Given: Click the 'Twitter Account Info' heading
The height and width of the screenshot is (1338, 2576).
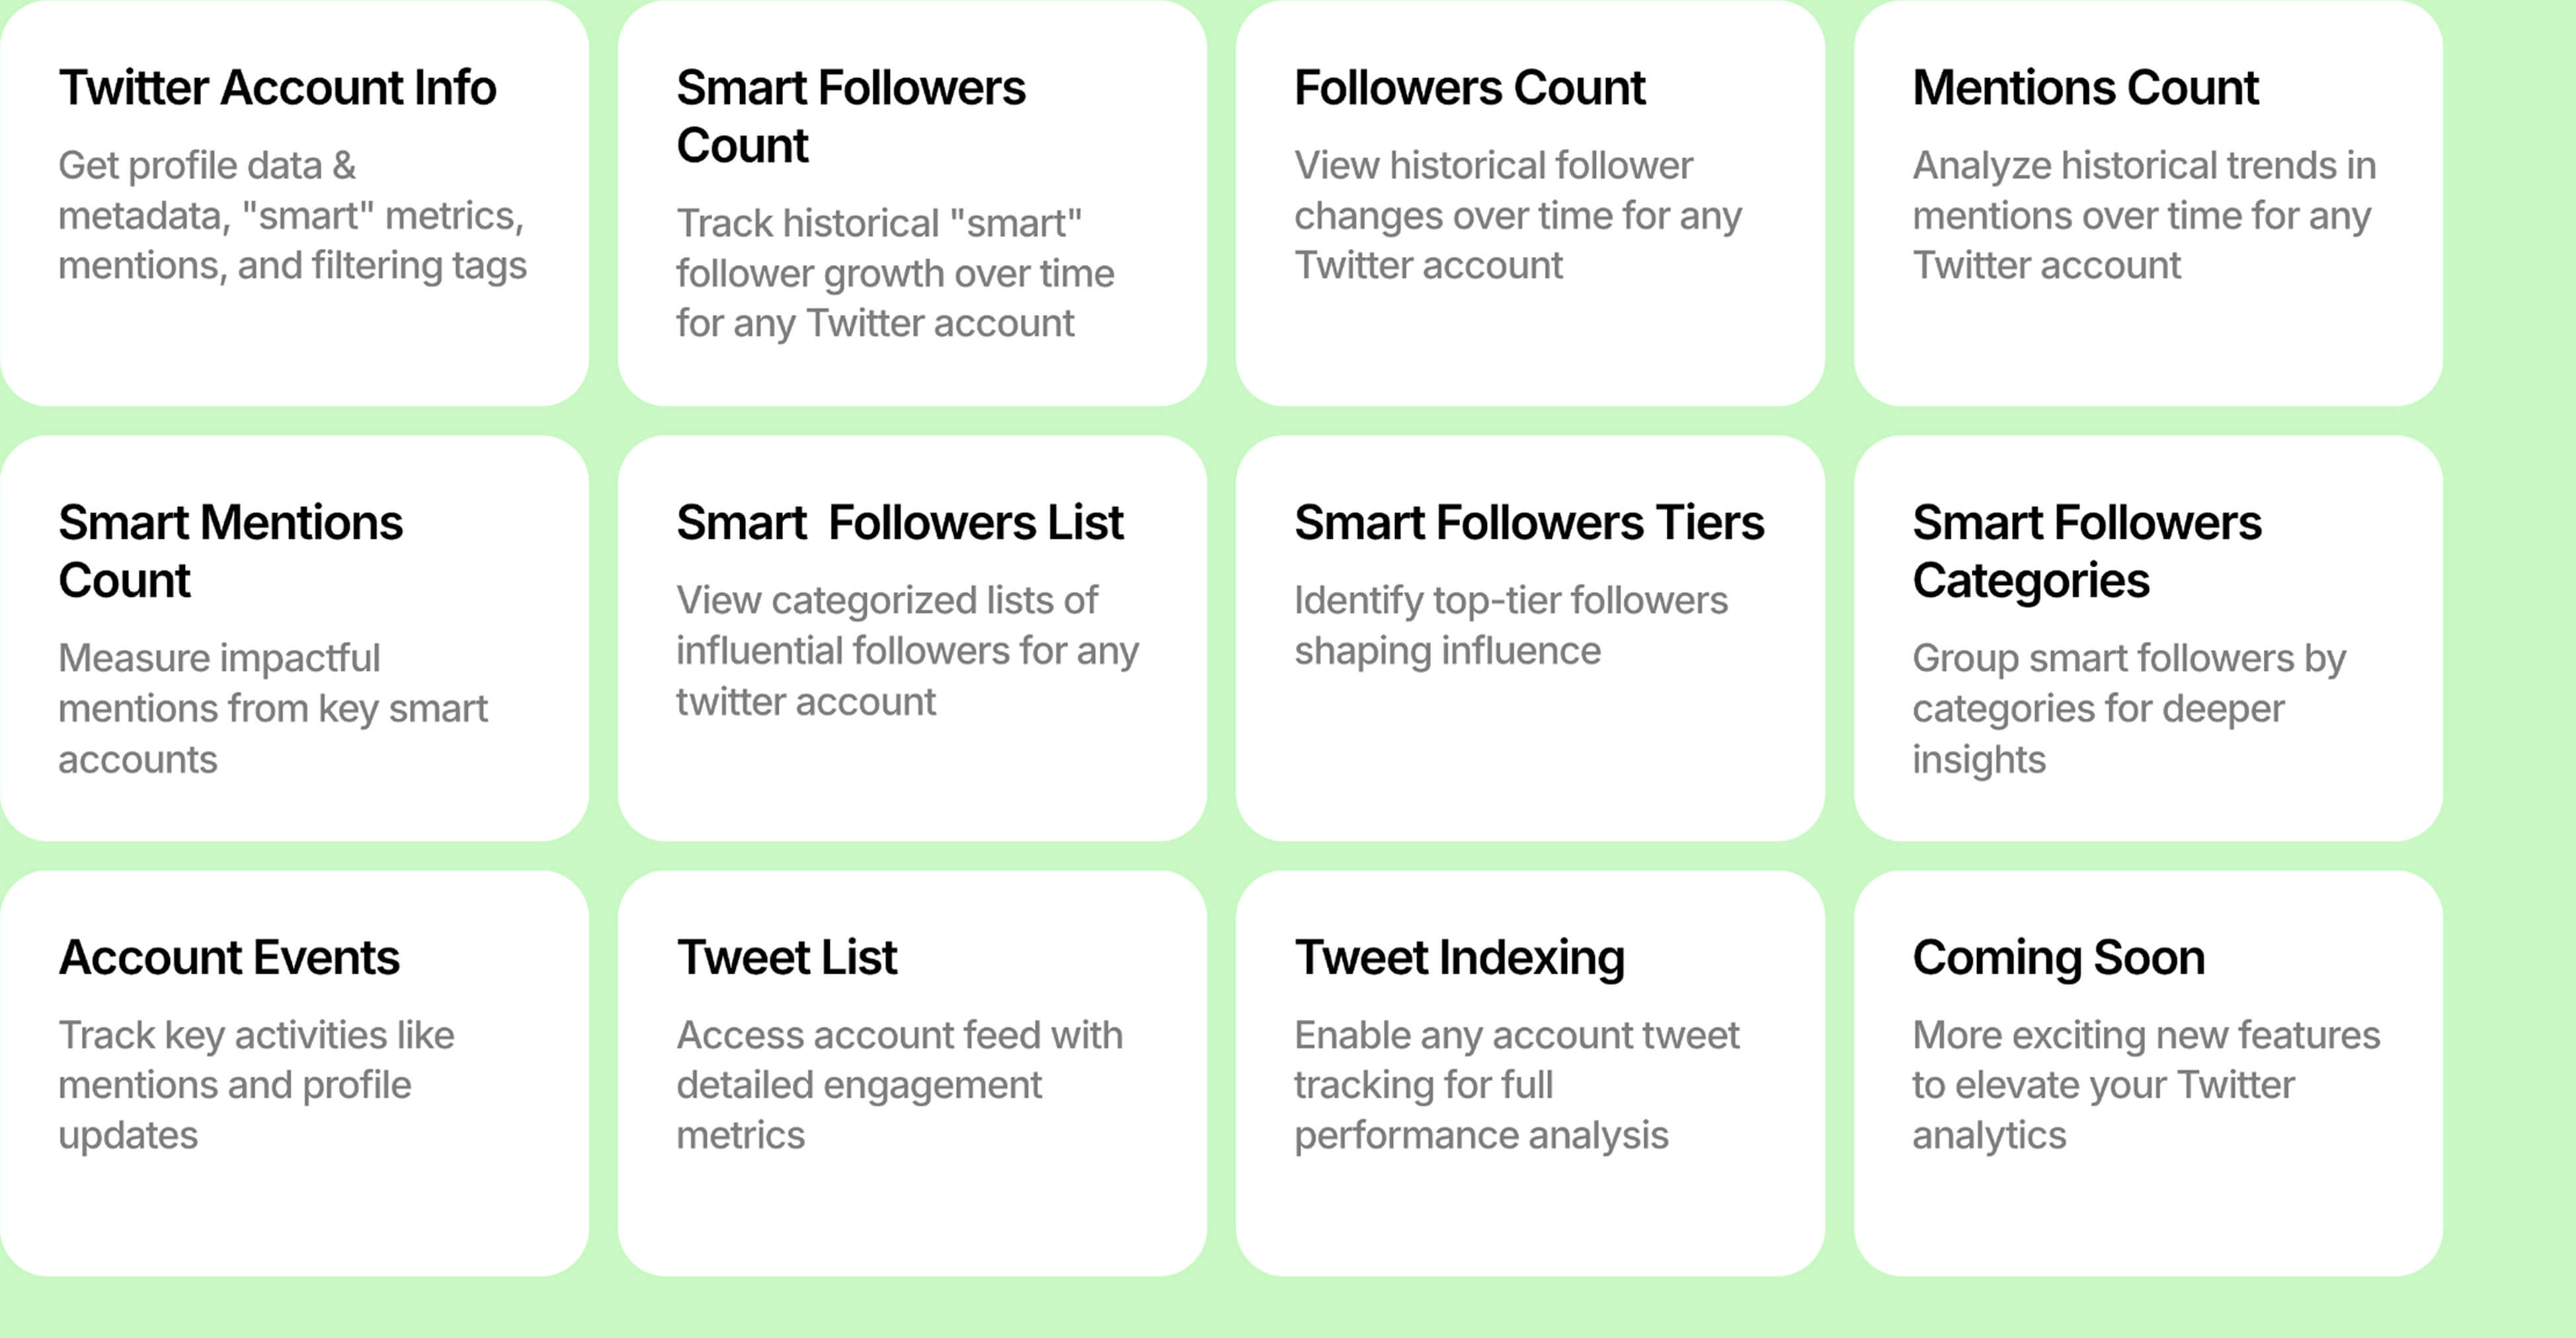Looking at the screenshot, I should pyautogui.click(x=277, y=88).
